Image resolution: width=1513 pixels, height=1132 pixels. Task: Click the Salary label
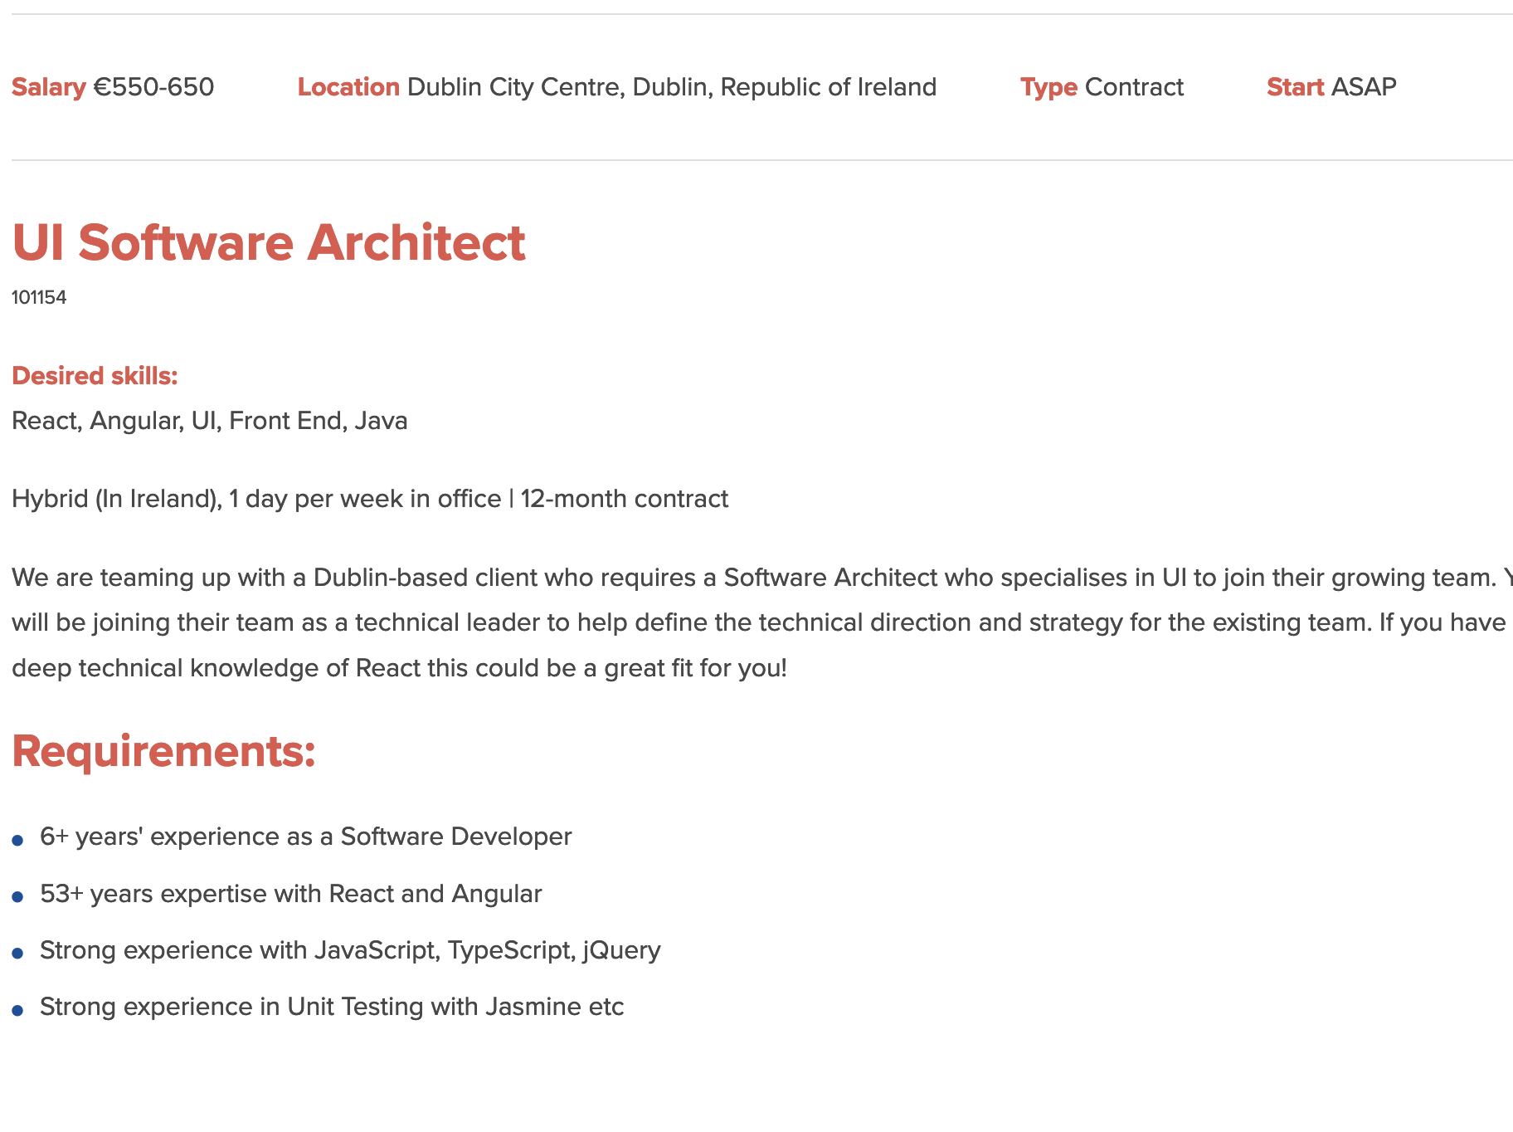(49, 87)
